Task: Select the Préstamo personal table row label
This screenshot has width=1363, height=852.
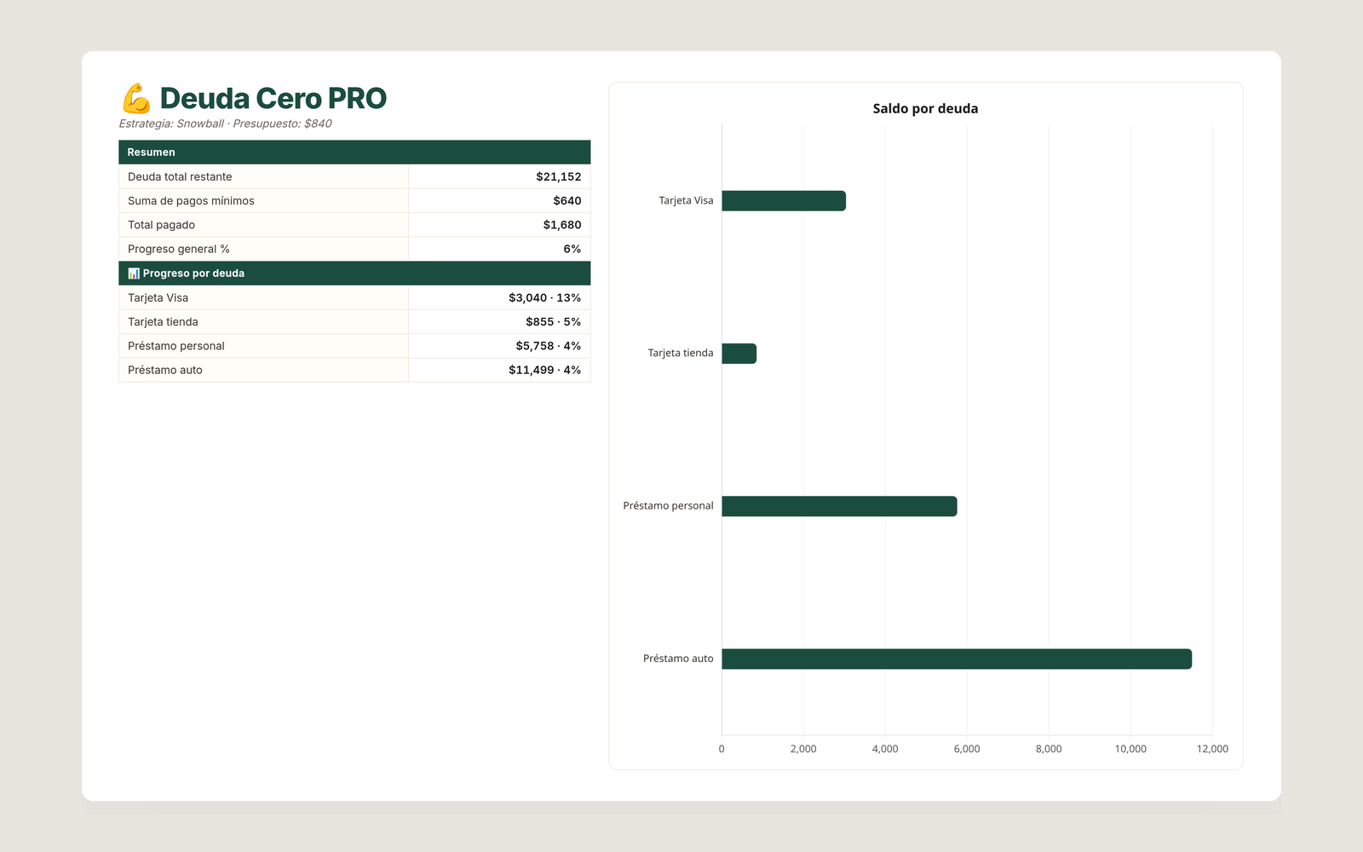Action: pyautogui.click(x=176, y=346)
